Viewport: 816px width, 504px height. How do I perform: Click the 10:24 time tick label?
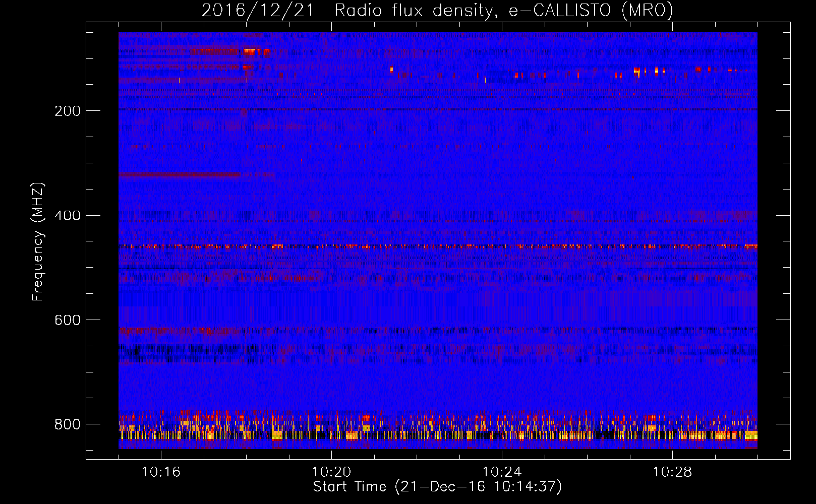pyautogui.click(x=502, y=472)
